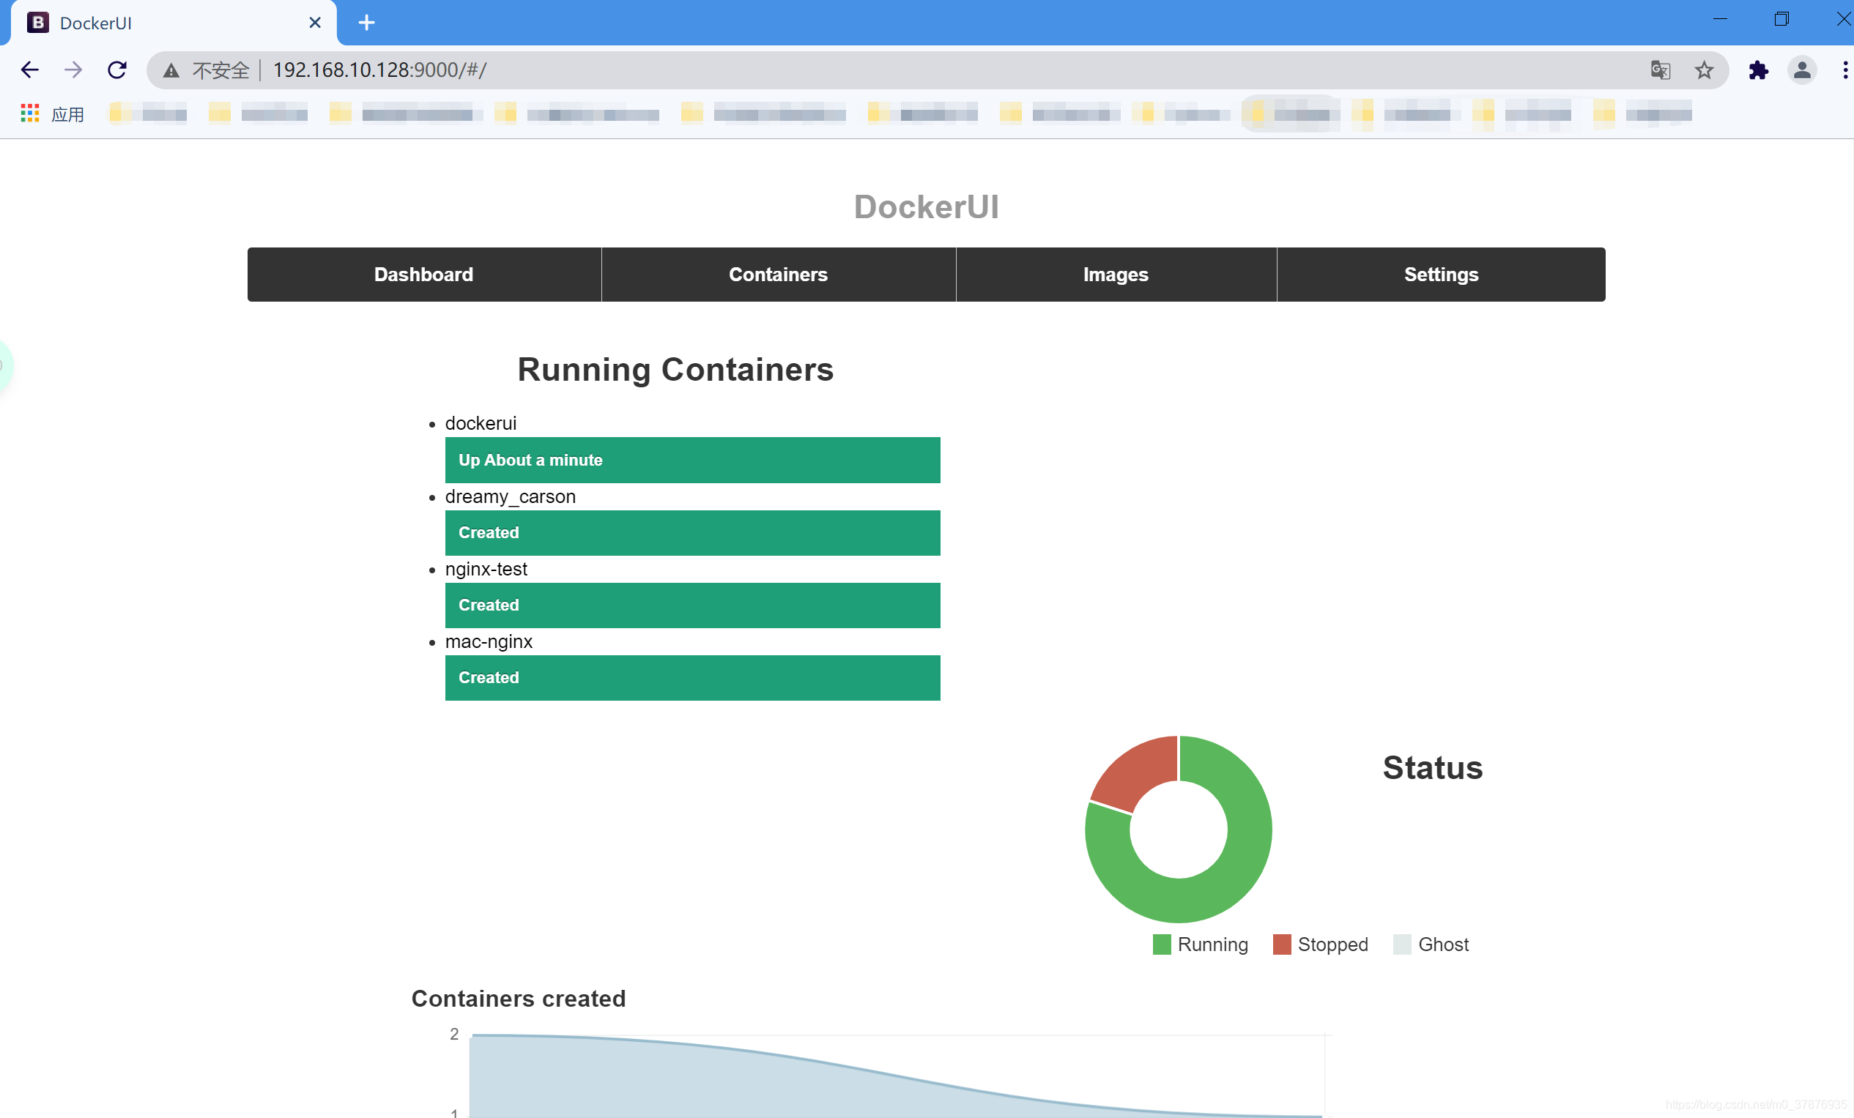Bookmark this page with the star
1854x1118 pixels.
[1704, 70]
